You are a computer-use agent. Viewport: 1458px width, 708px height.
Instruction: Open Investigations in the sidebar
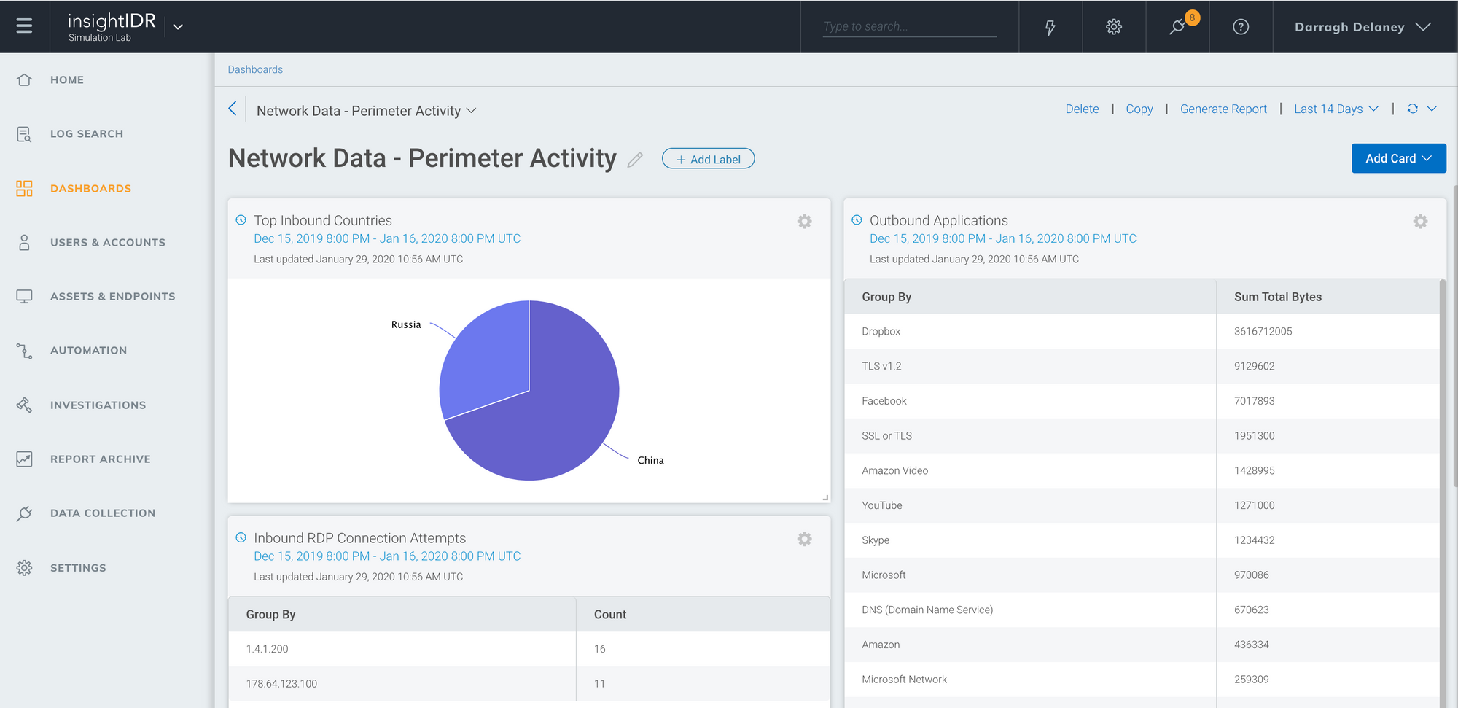(x=98, y=405)
